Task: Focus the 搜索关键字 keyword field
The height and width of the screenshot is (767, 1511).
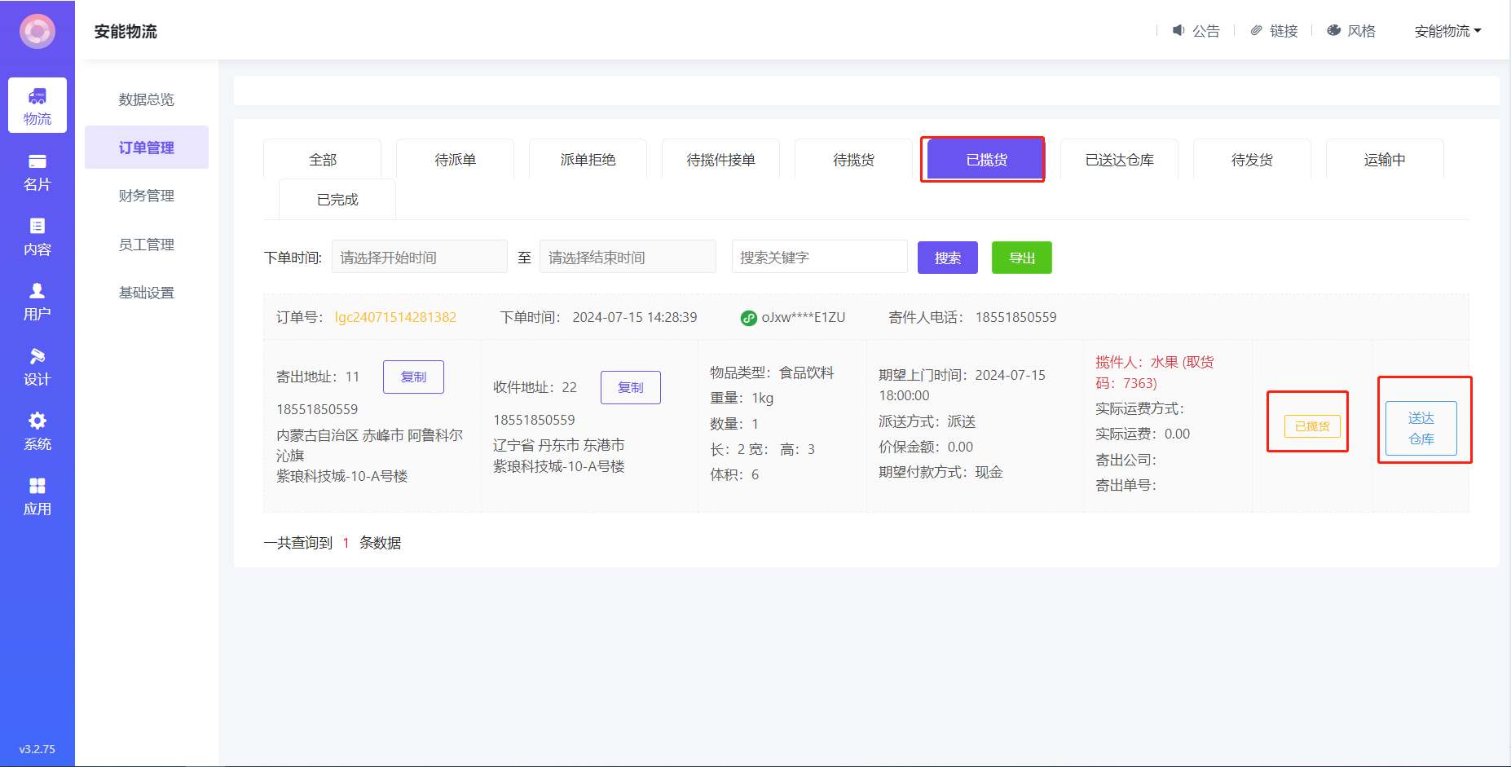Action: pyautogui.click(x=819, y=258)
